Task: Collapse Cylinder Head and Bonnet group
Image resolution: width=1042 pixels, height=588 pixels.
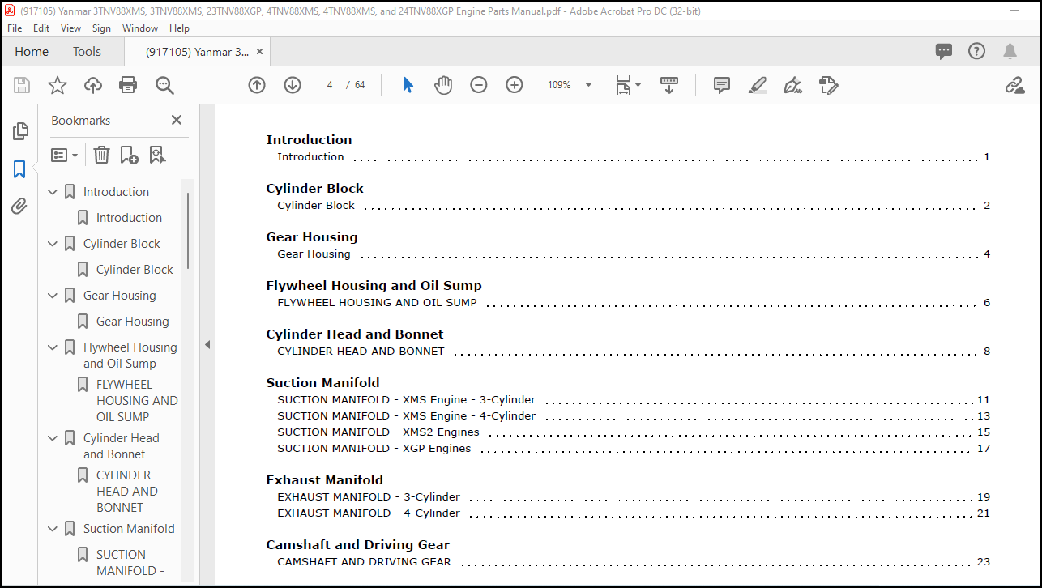Action: [53, 438]
